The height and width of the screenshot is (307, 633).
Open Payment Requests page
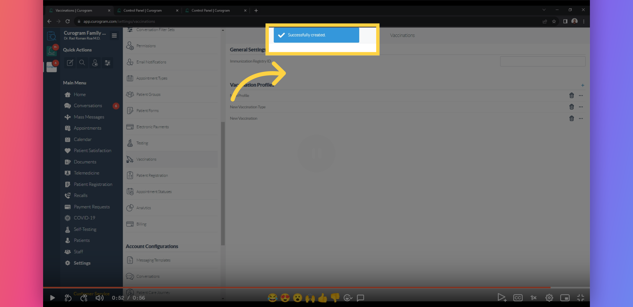click(x=91, y=207)
